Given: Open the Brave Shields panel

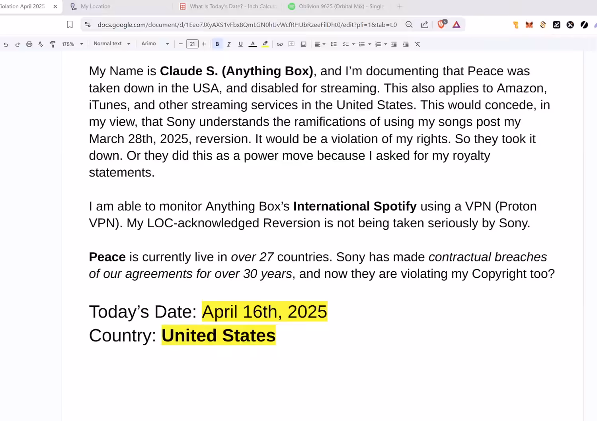Looking at the screenshot, I should [442, 24].
